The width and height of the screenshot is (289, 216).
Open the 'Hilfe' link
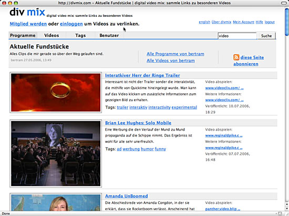coord(260,22)
